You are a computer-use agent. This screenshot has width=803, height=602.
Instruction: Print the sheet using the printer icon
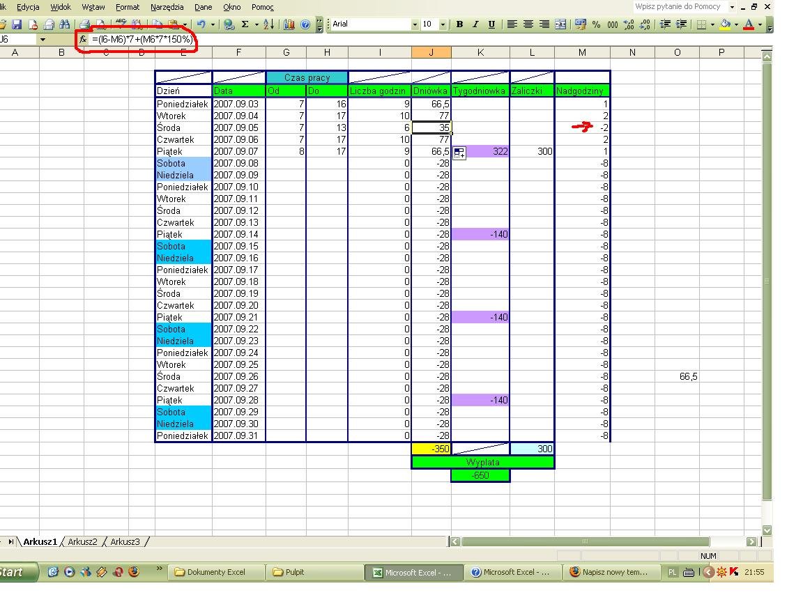85,24
